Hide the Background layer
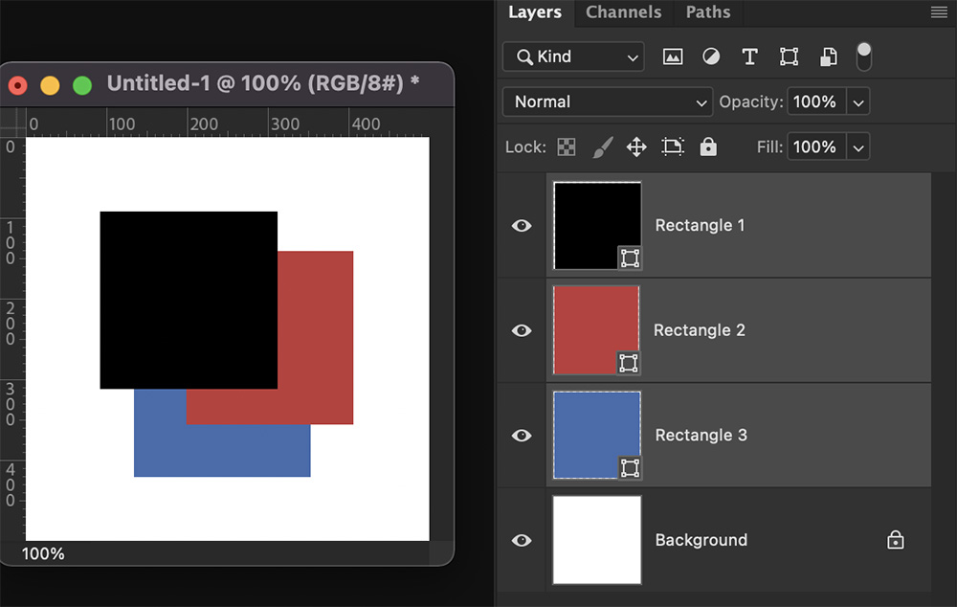Image resolution: width=957 pixels, height=607 pixels. pyautogui.click(x=522, y=540)
